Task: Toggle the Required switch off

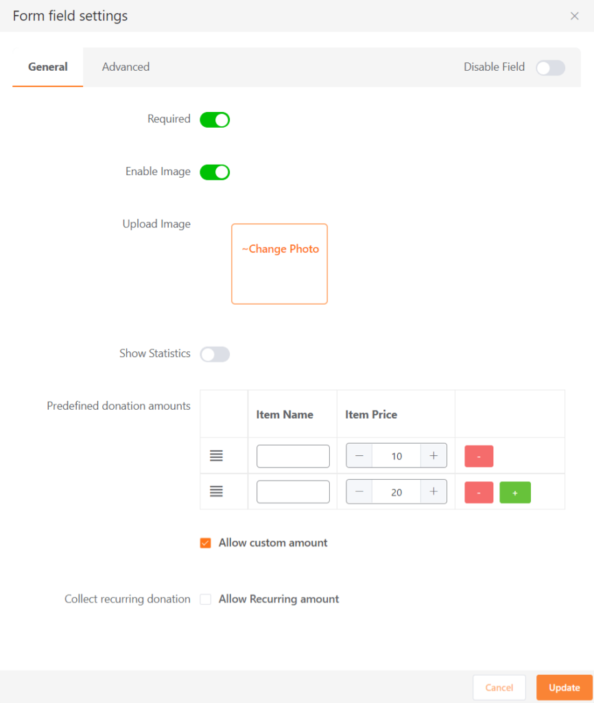Action: pos(215,120)
